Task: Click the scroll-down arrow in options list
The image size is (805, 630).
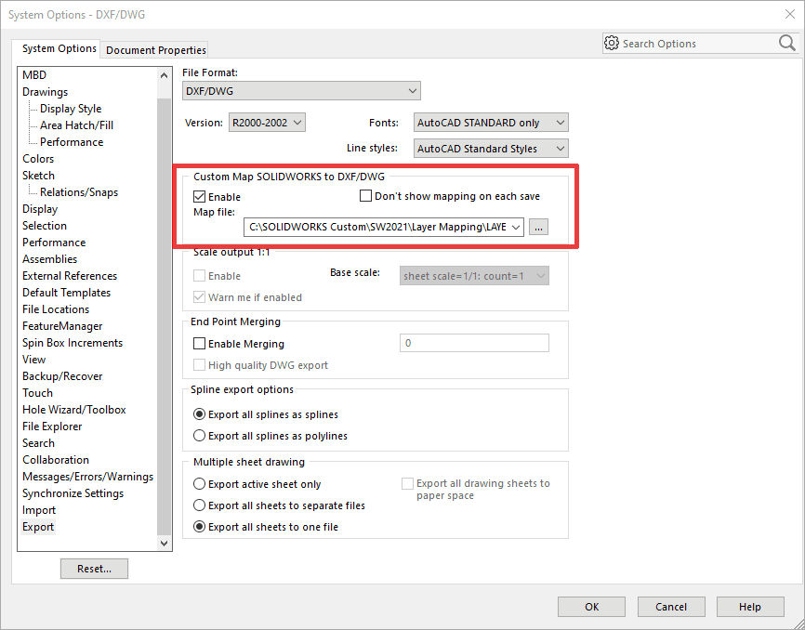Action: pyautogui.click(x=165, y=544)
